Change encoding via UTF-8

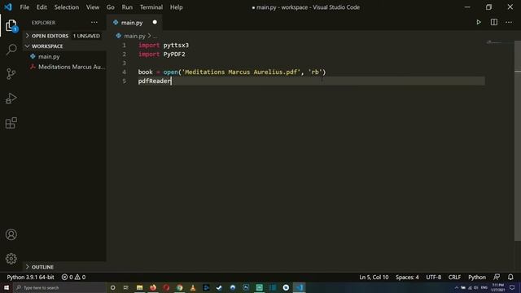[434, 277]
